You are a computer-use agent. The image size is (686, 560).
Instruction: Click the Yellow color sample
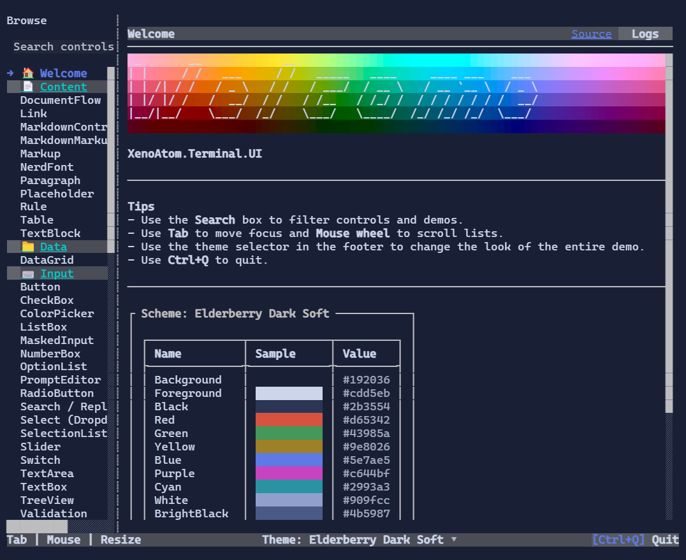click(x=289, y=447)
